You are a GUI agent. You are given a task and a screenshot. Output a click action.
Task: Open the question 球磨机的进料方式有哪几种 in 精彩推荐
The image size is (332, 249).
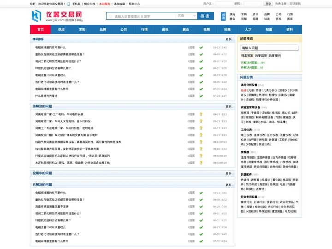(53, 68)
